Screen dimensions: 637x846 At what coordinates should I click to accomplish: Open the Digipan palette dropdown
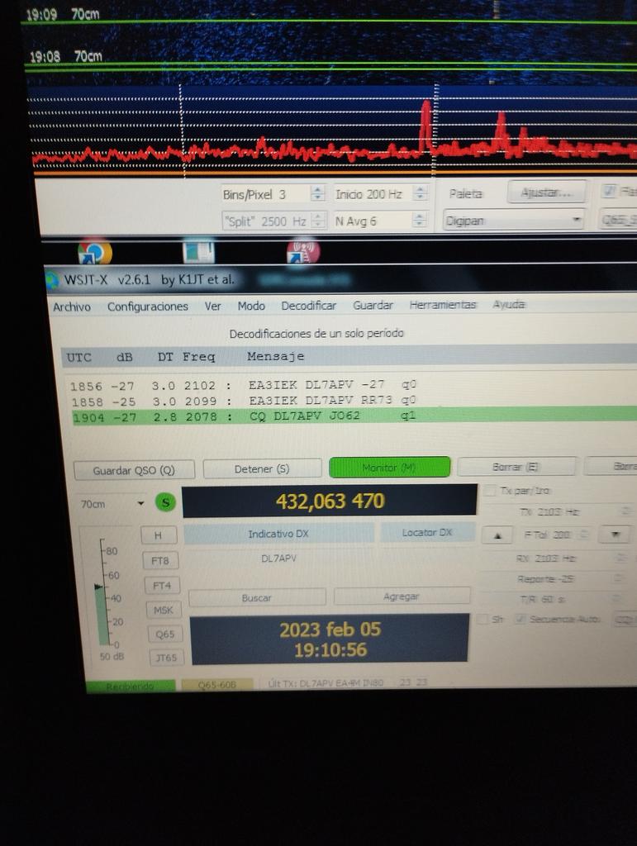[x=514, y=220]
